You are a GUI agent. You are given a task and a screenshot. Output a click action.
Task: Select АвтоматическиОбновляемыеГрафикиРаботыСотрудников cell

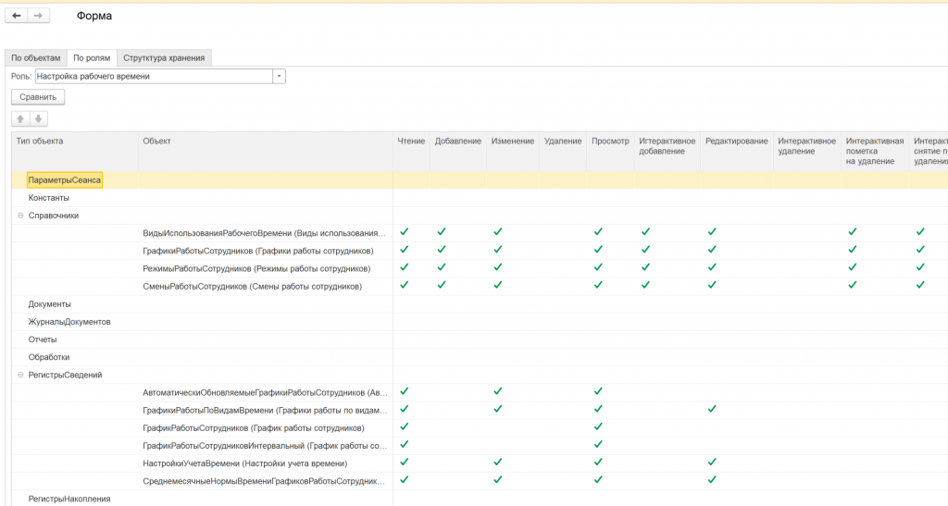click(x=266, y=392)
